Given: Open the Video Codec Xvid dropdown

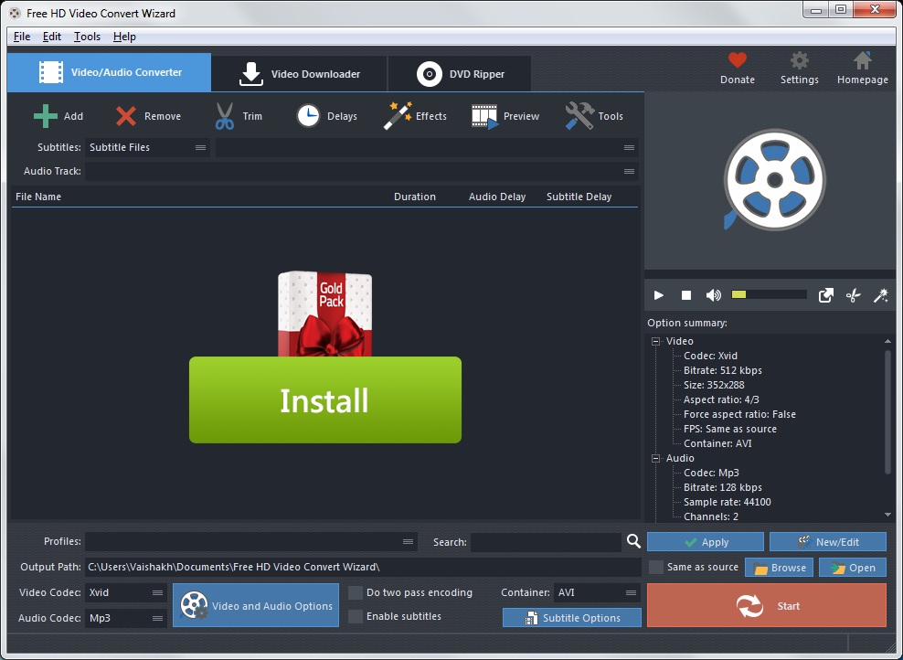Looking at the screenshot, I should click(125, 592).
